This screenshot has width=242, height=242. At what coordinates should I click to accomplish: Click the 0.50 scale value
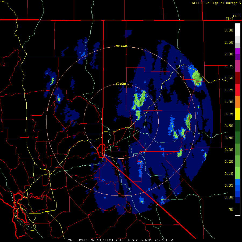point(229,126)
